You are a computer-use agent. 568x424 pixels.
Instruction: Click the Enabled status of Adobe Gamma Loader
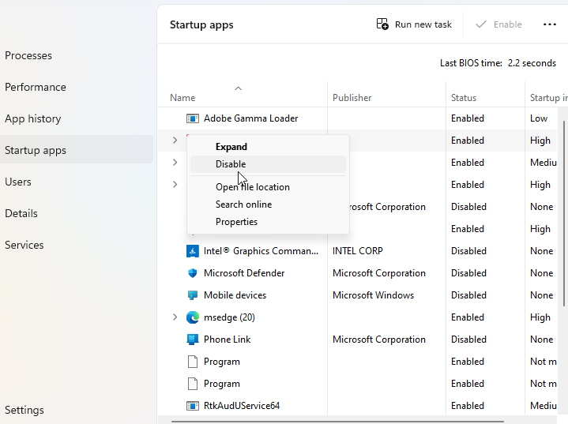(x=468, y=118)
